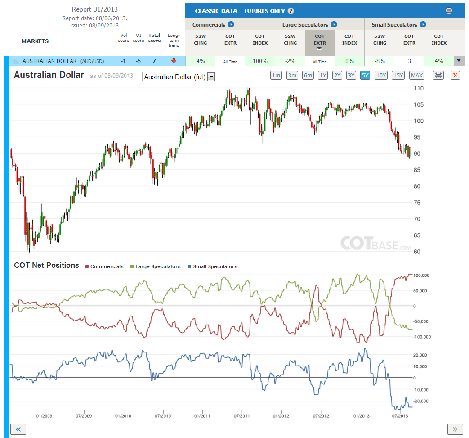Close the chart with red X
The height and width of the screenshot is (438, 469).
click(455, 75)
